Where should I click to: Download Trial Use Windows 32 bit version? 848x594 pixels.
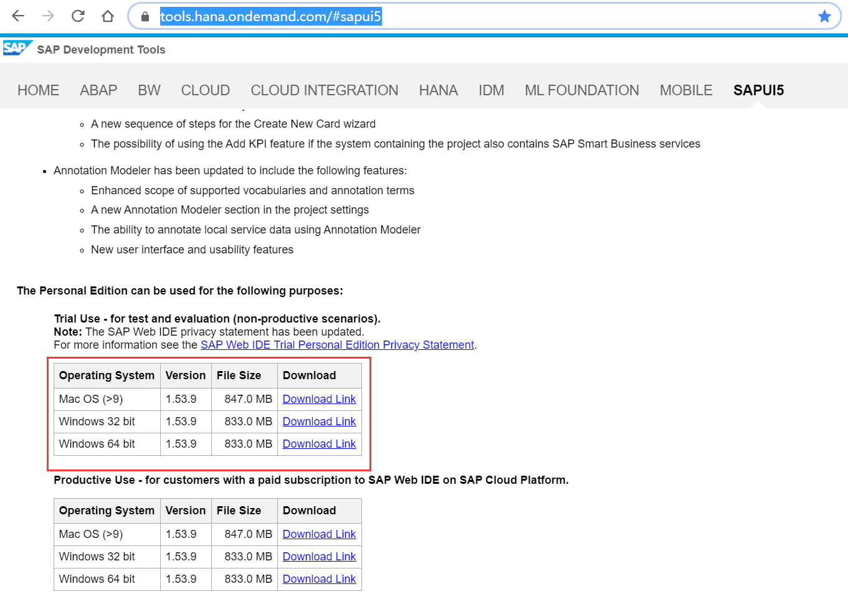click(319, 422)
